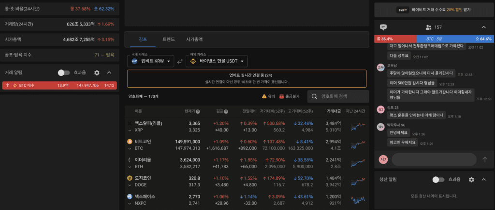Sort by 거래대금 column header
This screenshot has height=210, width=495.
tap(334, 111)
